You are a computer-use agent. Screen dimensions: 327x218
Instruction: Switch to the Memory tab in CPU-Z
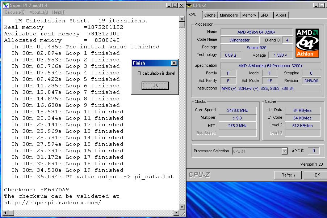[x=249, y=15]
